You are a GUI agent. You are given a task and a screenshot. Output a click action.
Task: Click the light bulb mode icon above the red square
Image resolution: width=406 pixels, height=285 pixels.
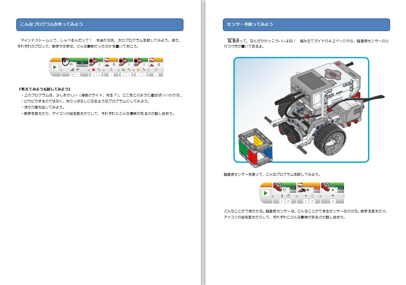99,64
